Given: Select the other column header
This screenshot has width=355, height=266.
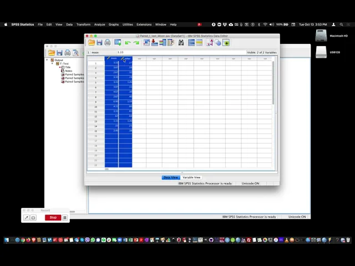Looking at the screenshot, I should tap(125, 58).
